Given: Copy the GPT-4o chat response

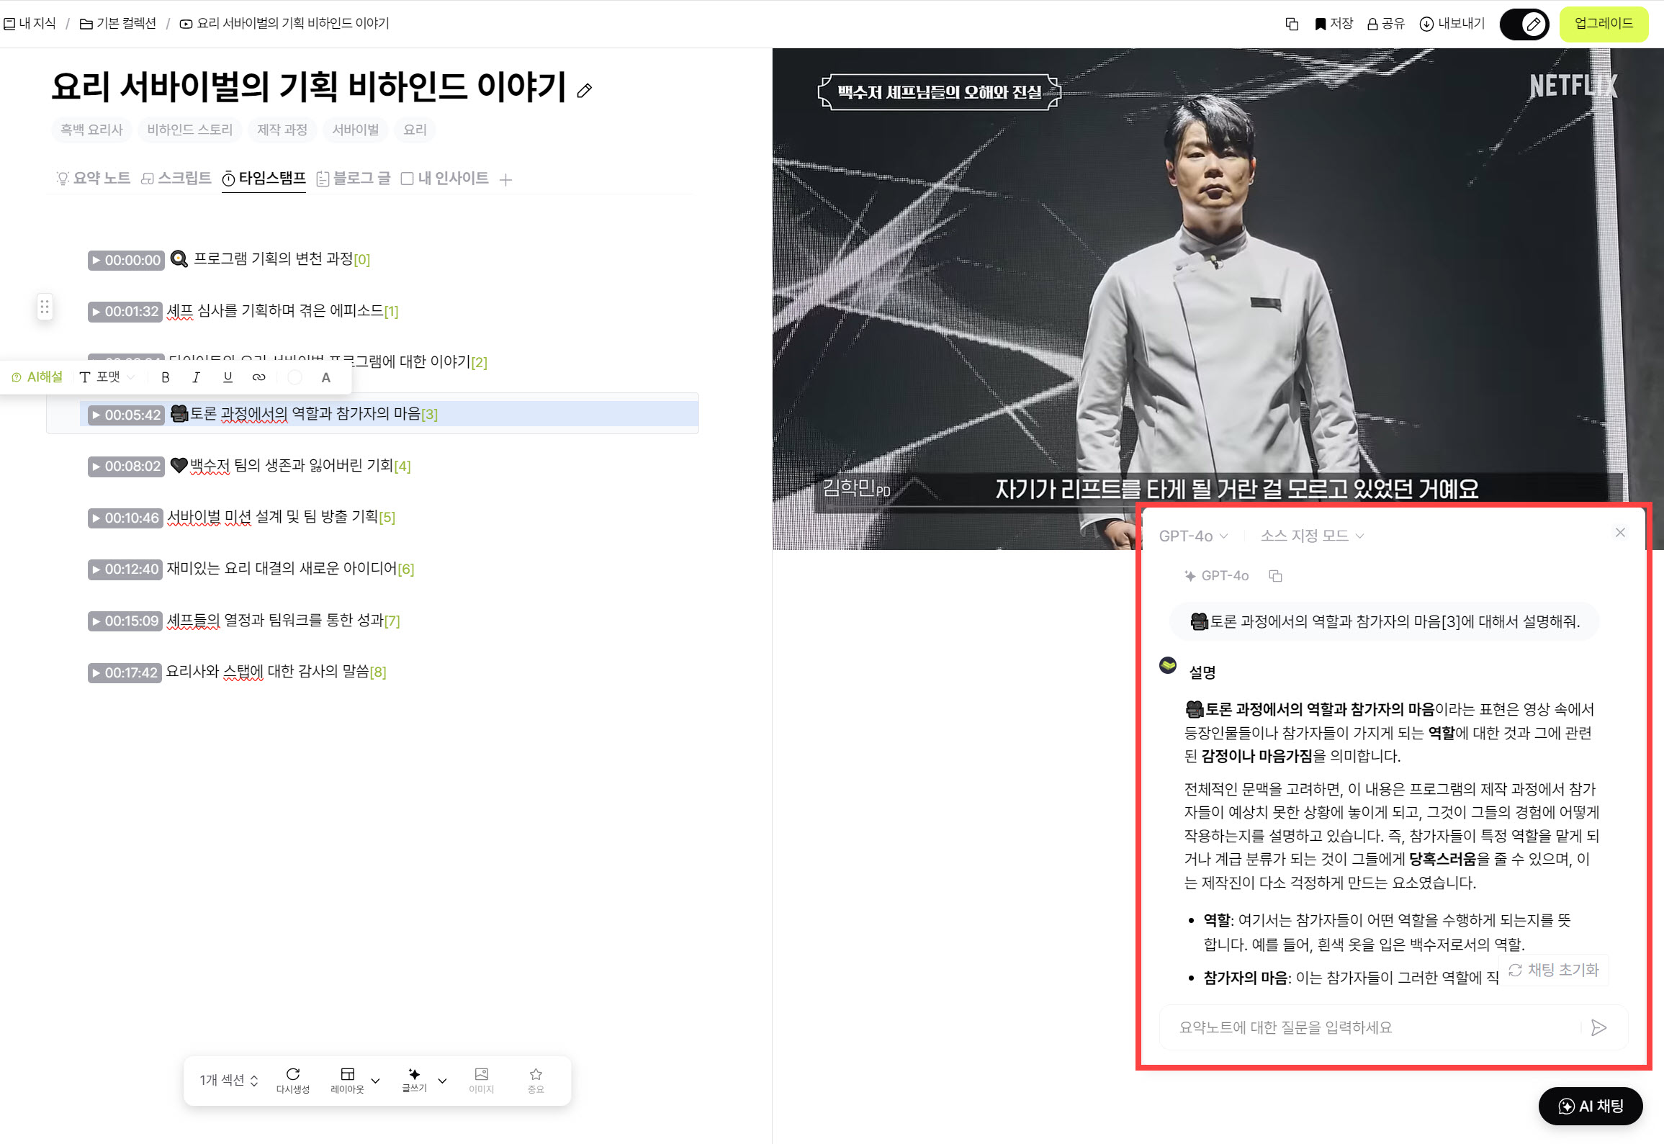Looking at the screenshot, I should click(1275, 576).
